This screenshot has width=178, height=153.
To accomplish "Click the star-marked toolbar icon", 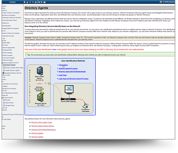I will (44, 2).
